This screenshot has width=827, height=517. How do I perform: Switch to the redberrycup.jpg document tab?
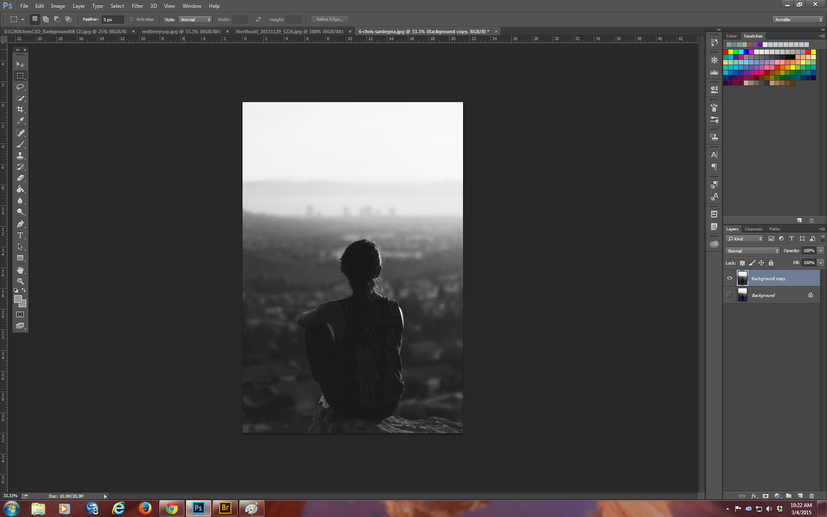[181, 32]
